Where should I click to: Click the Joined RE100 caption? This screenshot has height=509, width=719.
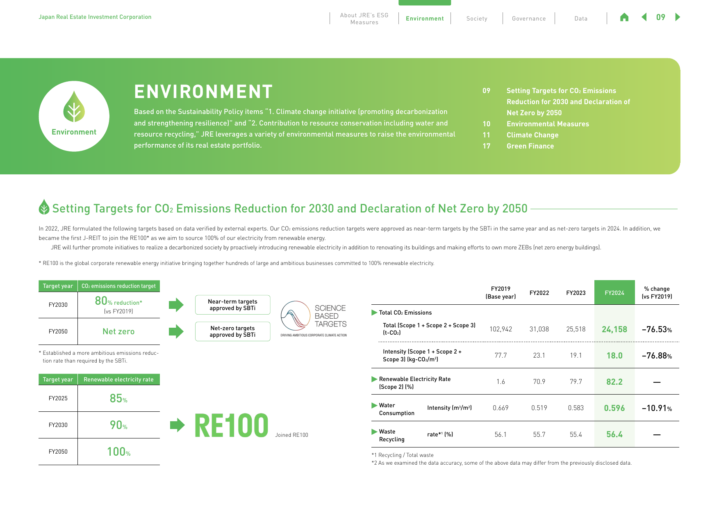pos(291,435)
